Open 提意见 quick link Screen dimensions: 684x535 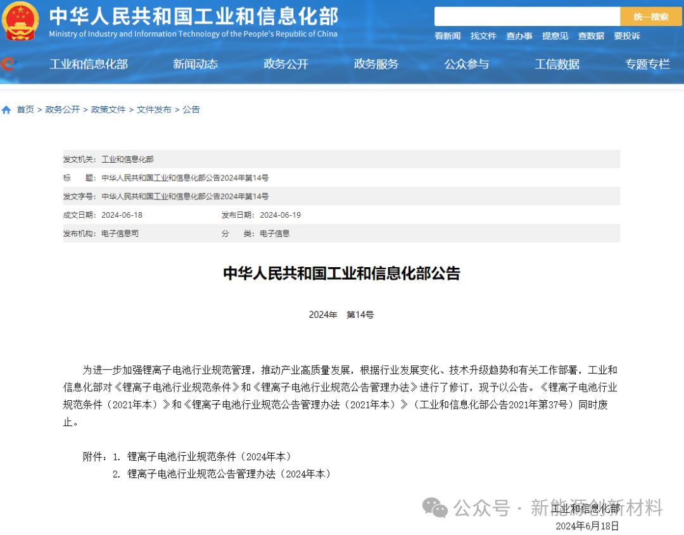pyautogui.click(x=555, y=36)
